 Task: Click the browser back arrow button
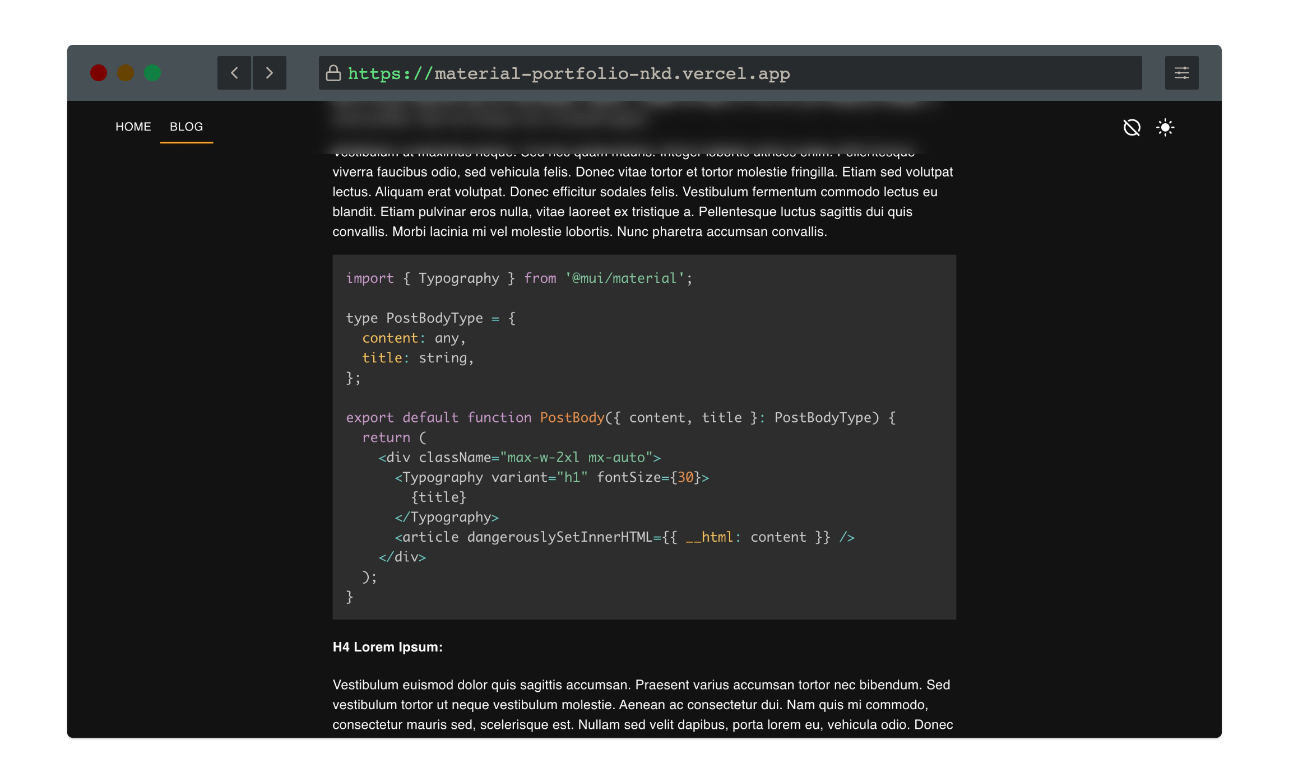click(x=234, y=73)
